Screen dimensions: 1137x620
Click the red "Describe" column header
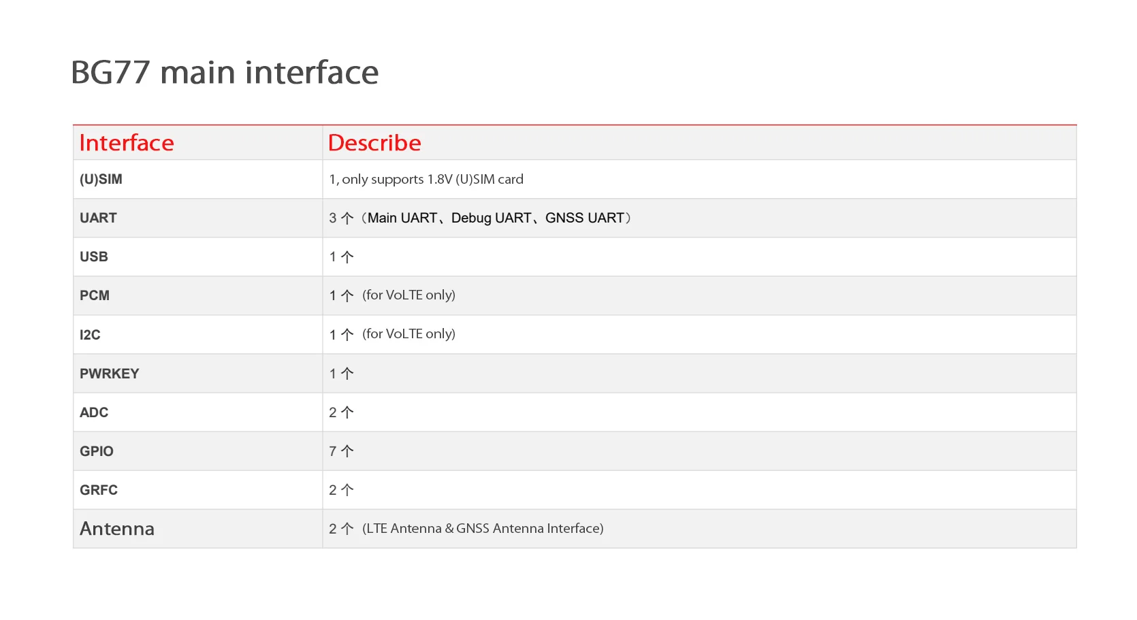point(374,143)
